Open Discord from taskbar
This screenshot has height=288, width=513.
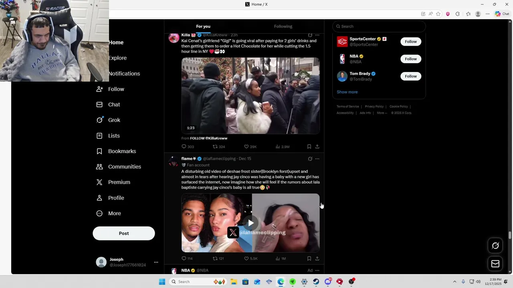point(328,282)
